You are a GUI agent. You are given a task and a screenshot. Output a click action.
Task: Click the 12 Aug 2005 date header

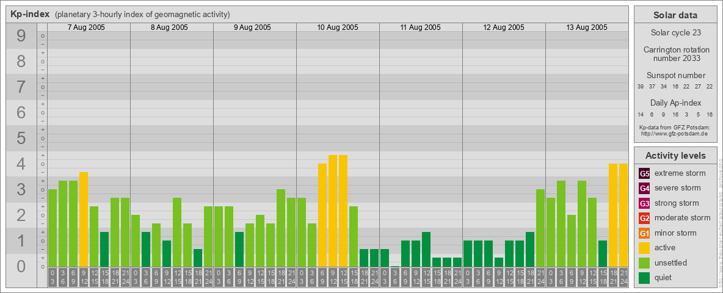[504, 27]
